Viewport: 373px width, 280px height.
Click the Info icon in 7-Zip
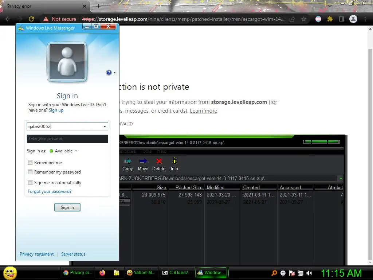tap(174, 161)
